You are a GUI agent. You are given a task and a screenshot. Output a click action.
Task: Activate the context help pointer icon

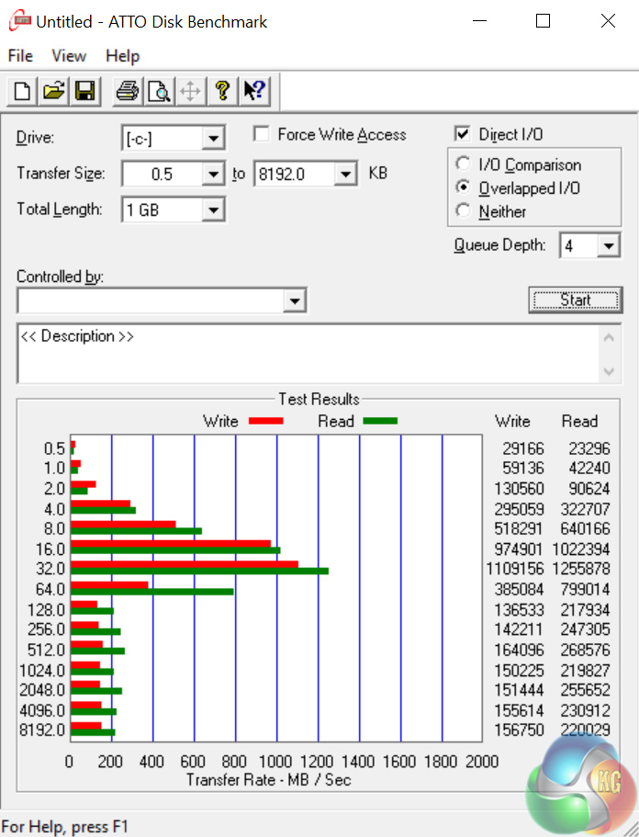coord(254,91)
